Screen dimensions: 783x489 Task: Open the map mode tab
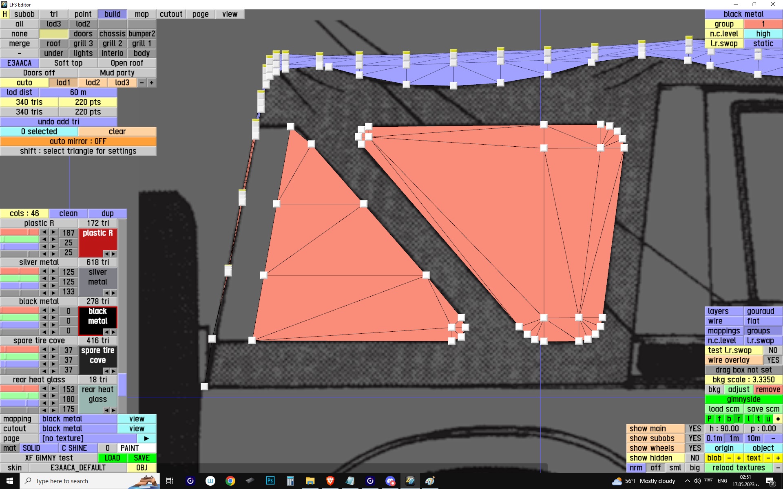click(142, 14)
